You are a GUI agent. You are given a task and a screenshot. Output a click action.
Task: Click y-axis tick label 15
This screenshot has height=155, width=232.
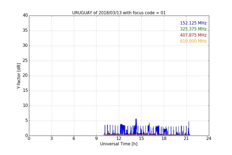tap(25, 90)
